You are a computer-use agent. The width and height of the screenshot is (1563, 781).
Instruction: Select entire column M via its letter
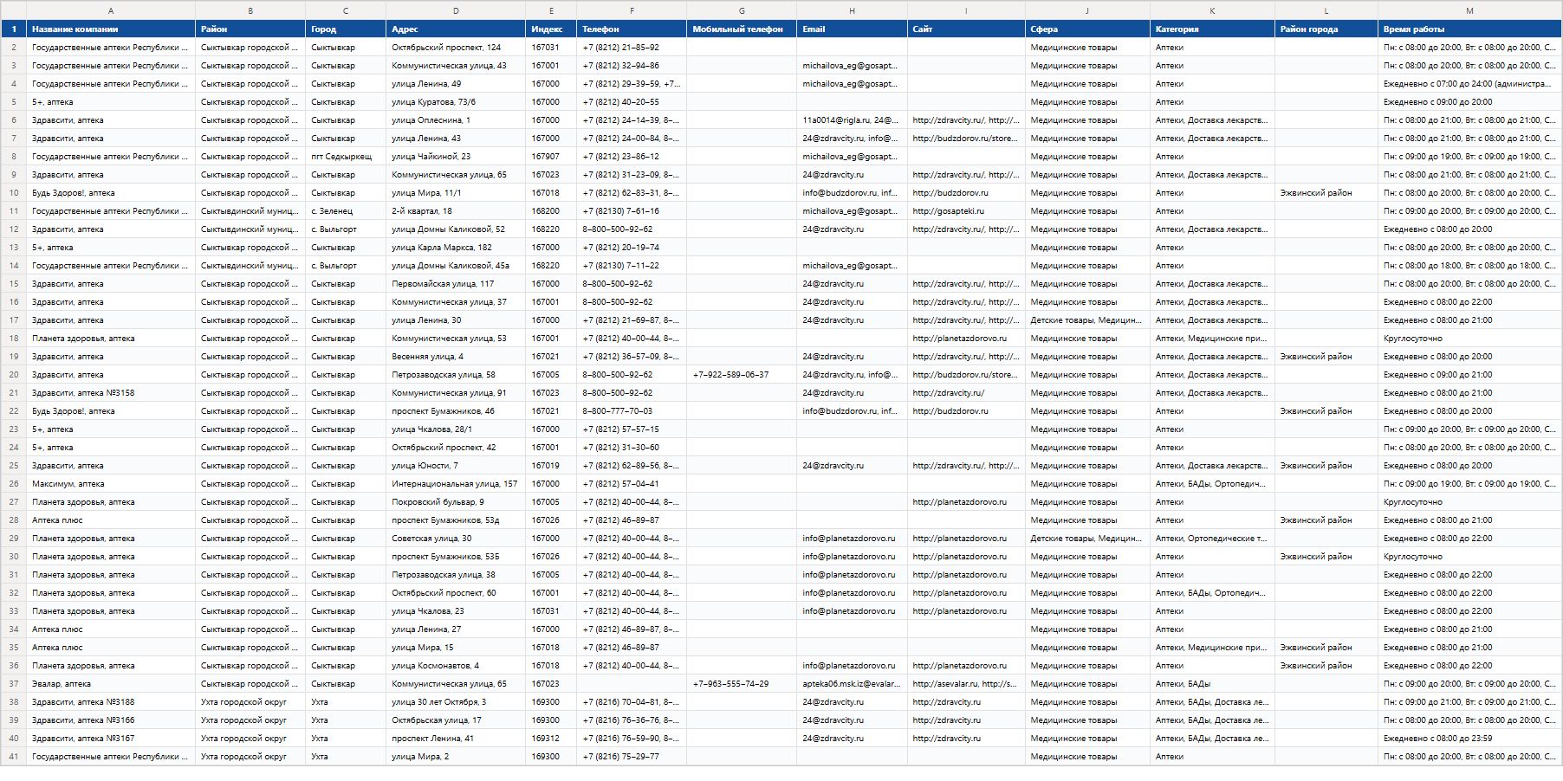pos(1470,10)
